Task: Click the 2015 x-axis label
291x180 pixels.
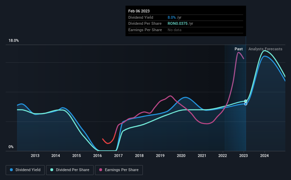Action: click(77, 156)
